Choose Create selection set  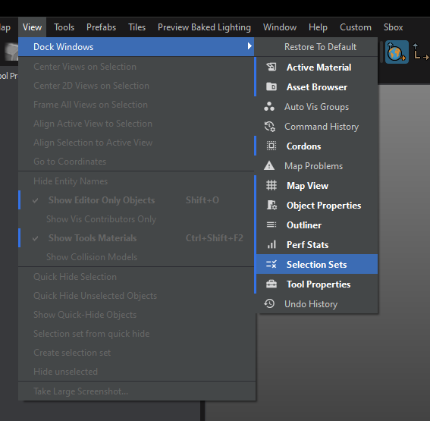click(137, 353)
